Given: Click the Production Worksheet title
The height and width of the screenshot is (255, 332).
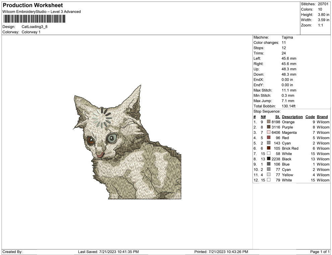Looking at the screenshot, I should pyautogui.click(x=33, y=5).
